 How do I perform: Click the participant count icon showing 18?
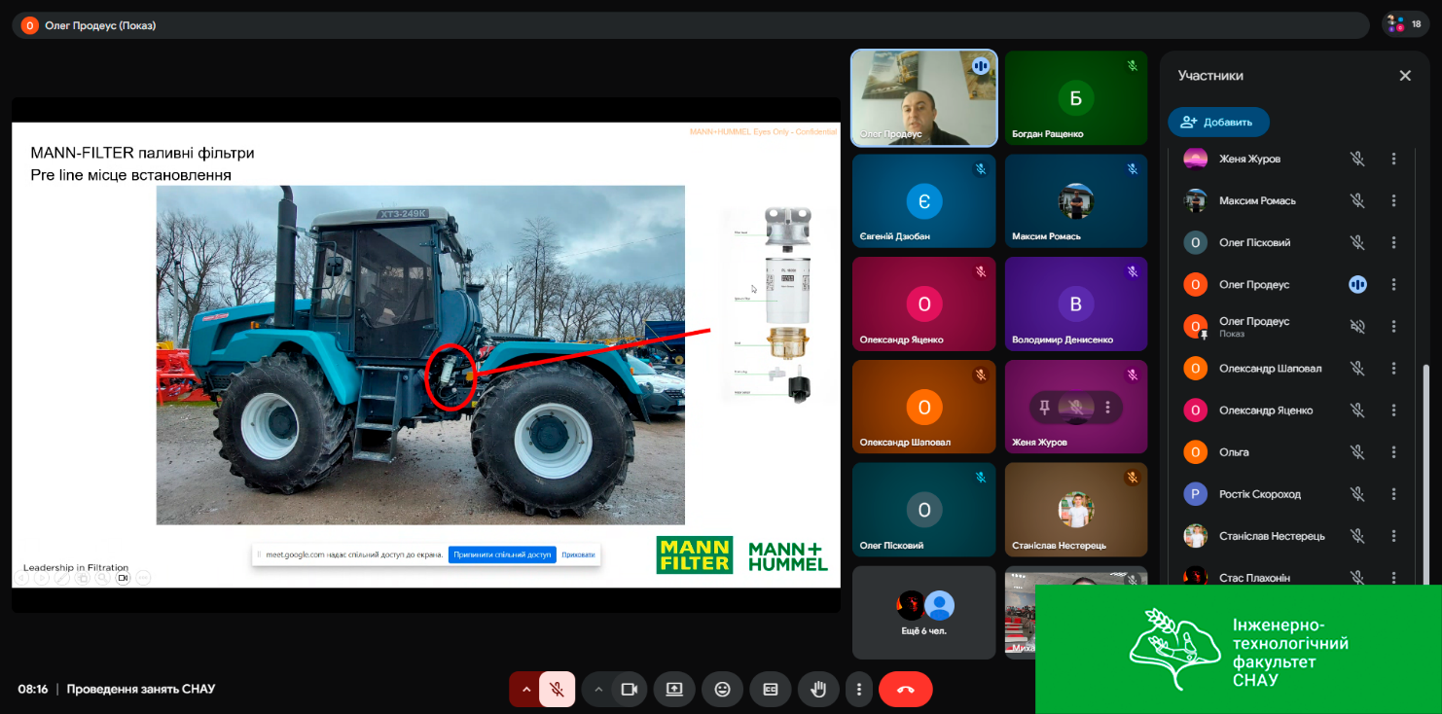(x=1406, y=24)
